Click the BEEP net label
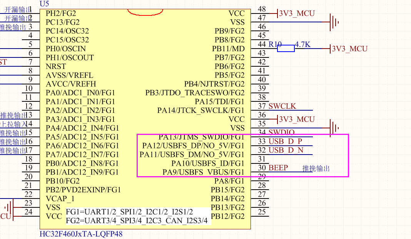The width and height of the screenshot is (411, 239). click(x=278, y=168)
